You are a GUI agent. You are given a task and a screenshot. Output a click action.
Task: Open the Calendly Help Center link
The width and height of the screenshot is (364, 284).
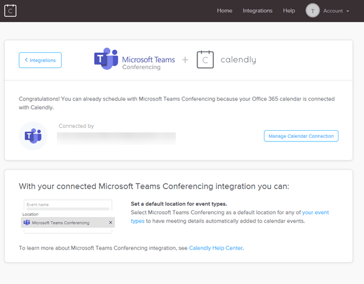click(215, 248)
